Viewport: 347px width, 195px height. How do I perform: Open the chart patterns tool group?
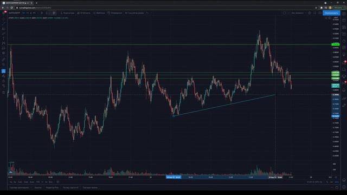pos(3,43)
